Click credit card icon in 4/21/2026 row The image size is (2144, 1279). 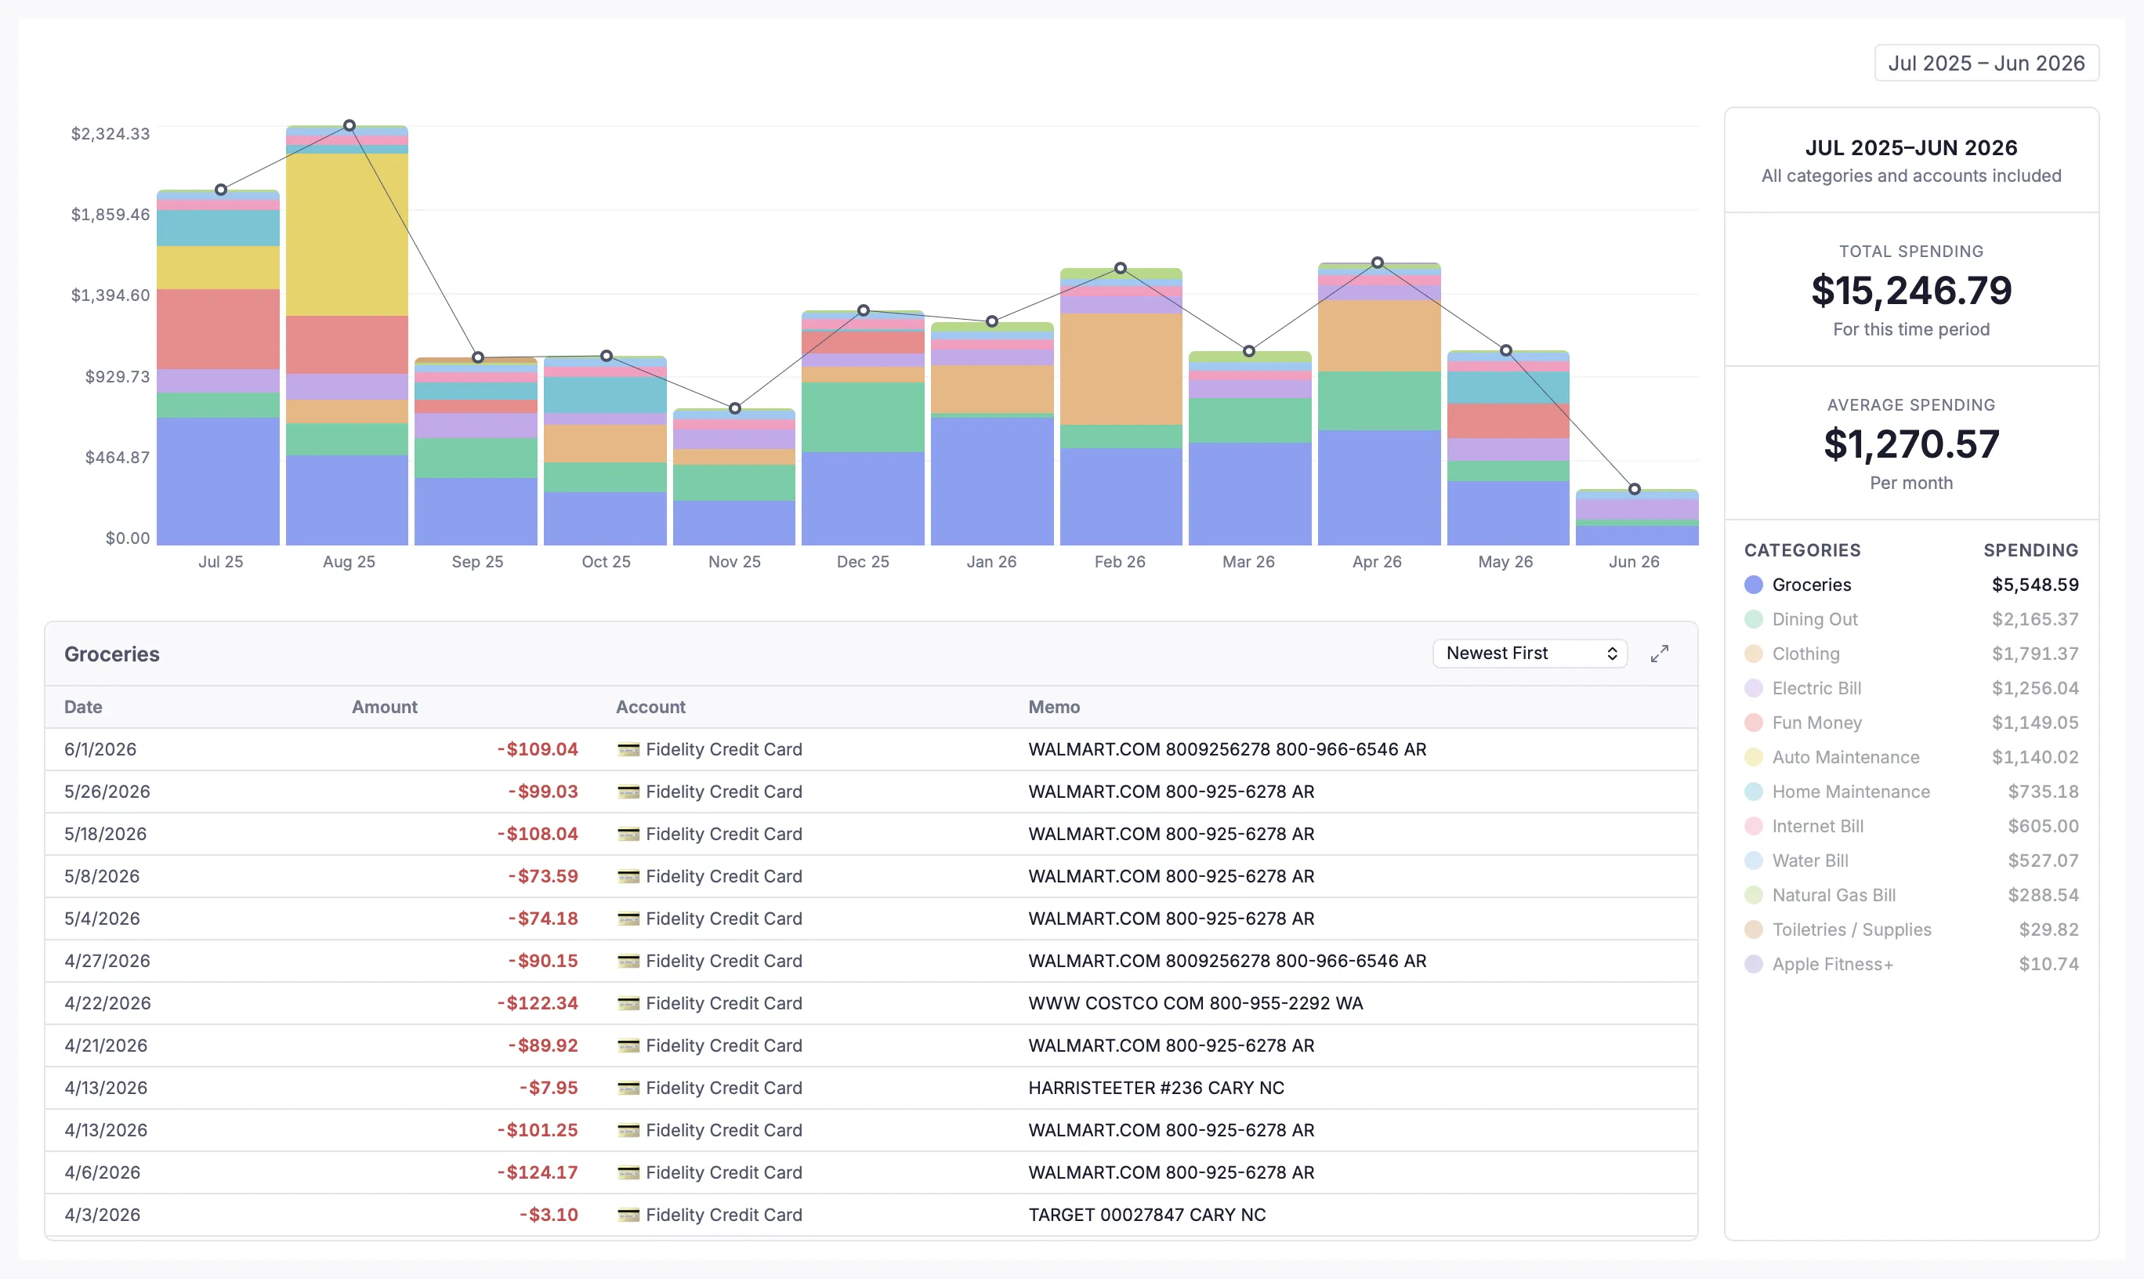pyautogui.click(x=628, y=1045)
